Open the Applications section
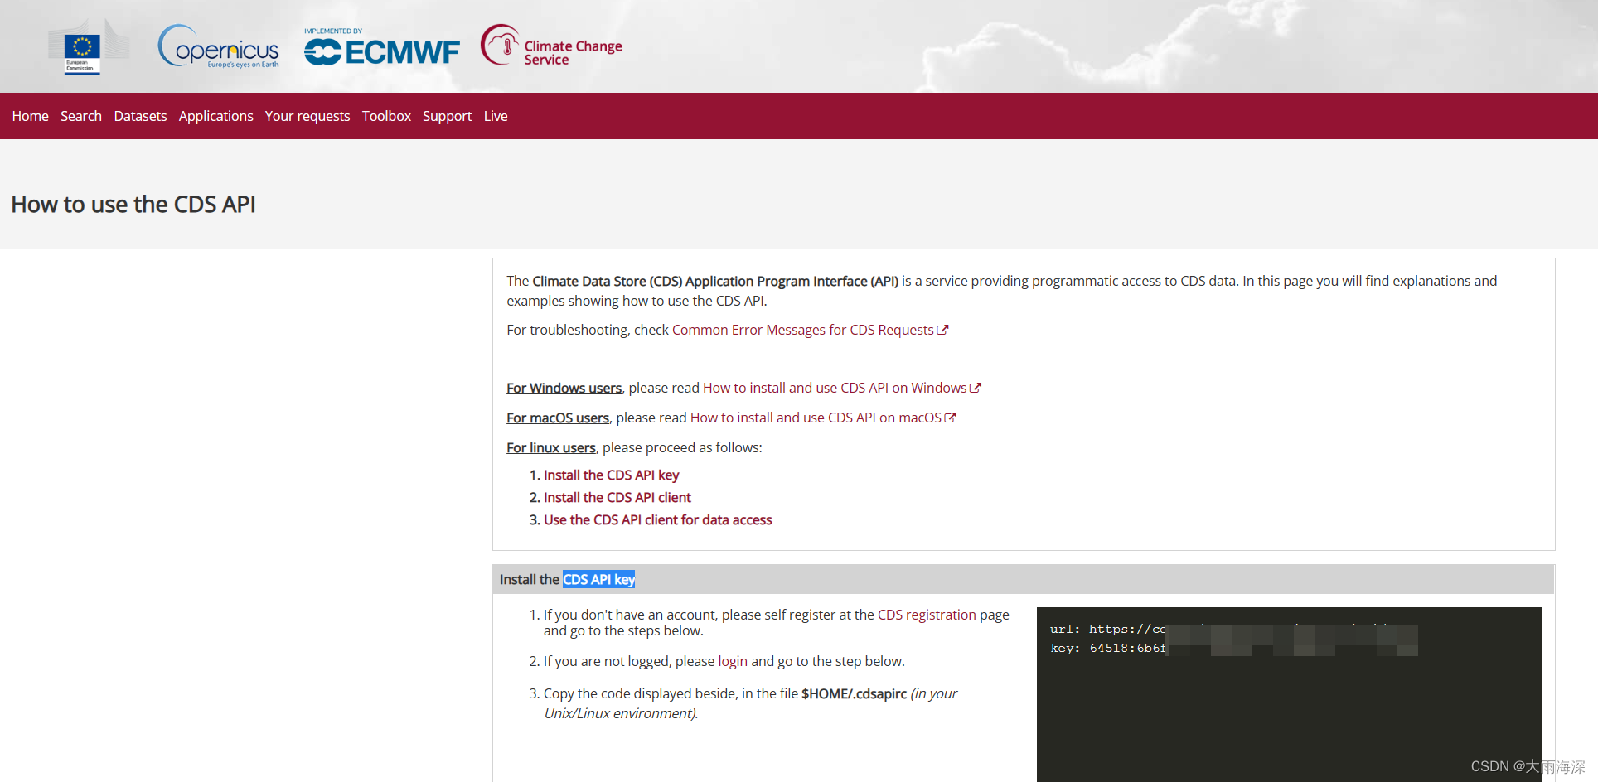1598x782 pixels. point(215,116)
